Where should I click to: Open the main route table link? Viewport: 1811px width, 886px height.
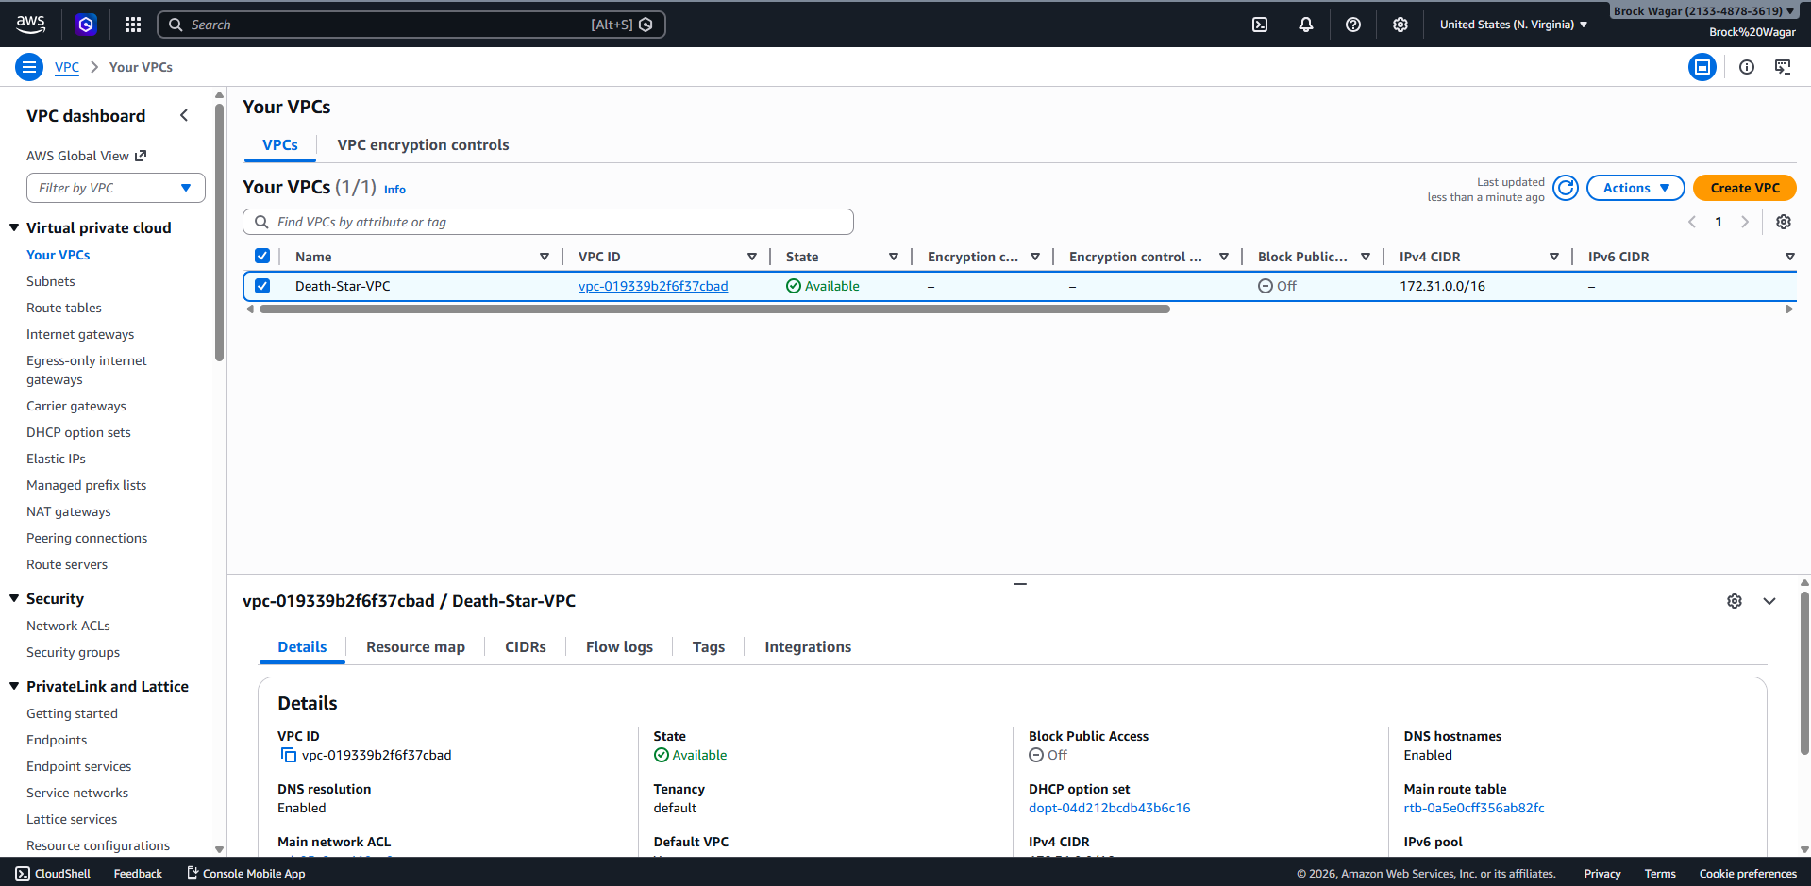pos(1473,808)
